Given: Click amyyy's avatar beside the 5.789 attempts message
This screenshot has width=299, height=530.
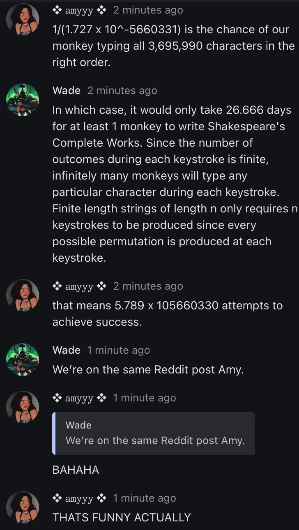Looking at the screenshot, I should 23,295.
